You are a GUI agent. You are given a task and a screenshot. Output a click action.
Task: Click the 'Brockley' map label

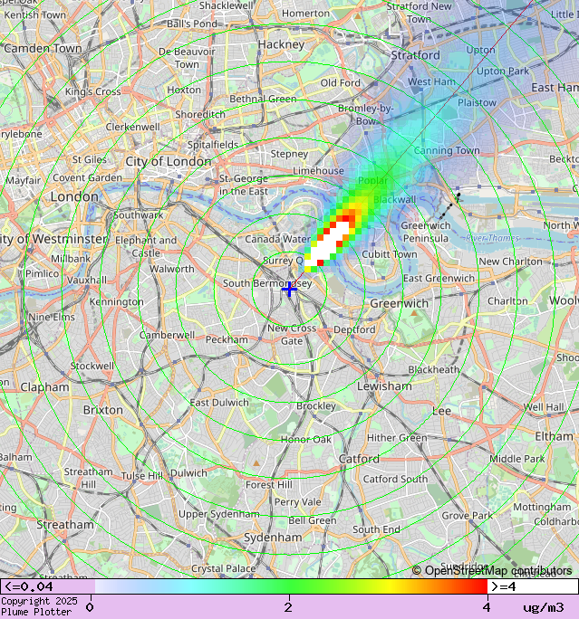[316, 406]
